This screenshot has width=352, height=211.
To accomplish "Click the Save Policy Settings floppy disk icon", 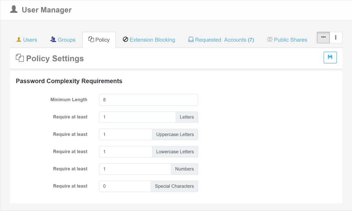I will (330, 57).
